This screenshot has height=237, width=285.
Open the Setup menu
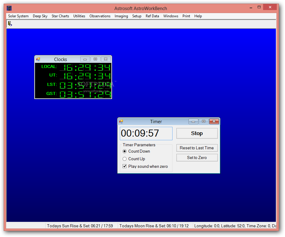tap(137, 16)
